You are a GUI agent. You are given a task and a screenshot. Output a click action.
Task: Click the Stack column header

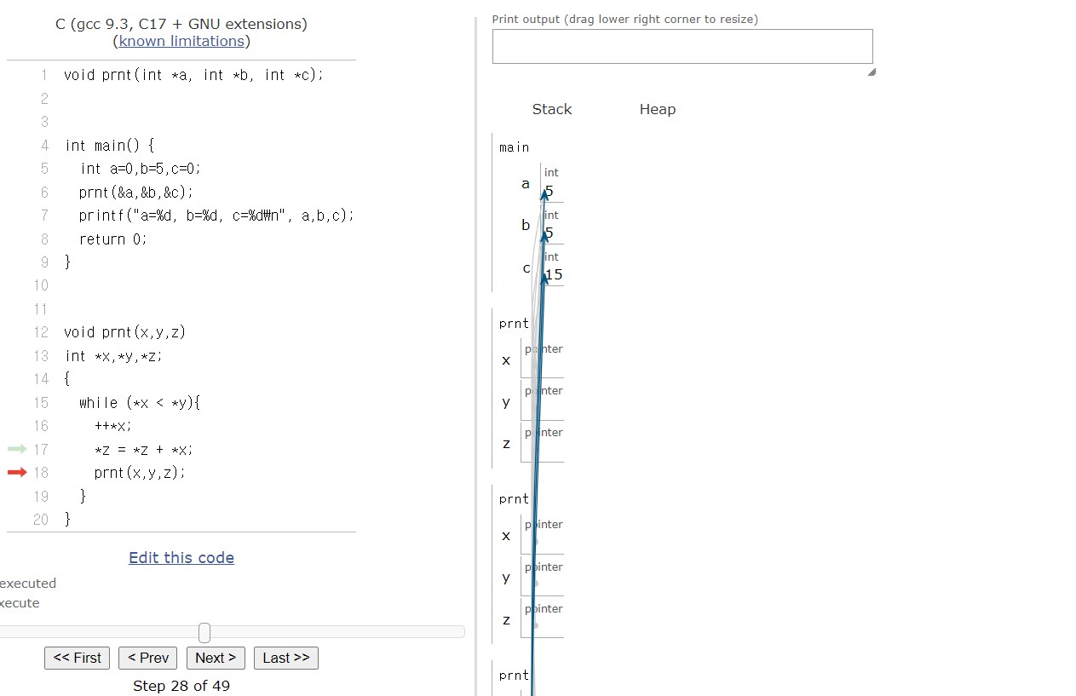click(552, 109)
